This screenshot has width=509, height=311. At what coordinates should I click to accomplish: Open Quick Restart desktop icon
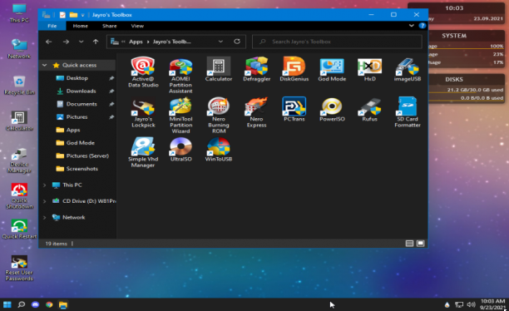pyautogui.click(x=19, y=229)
